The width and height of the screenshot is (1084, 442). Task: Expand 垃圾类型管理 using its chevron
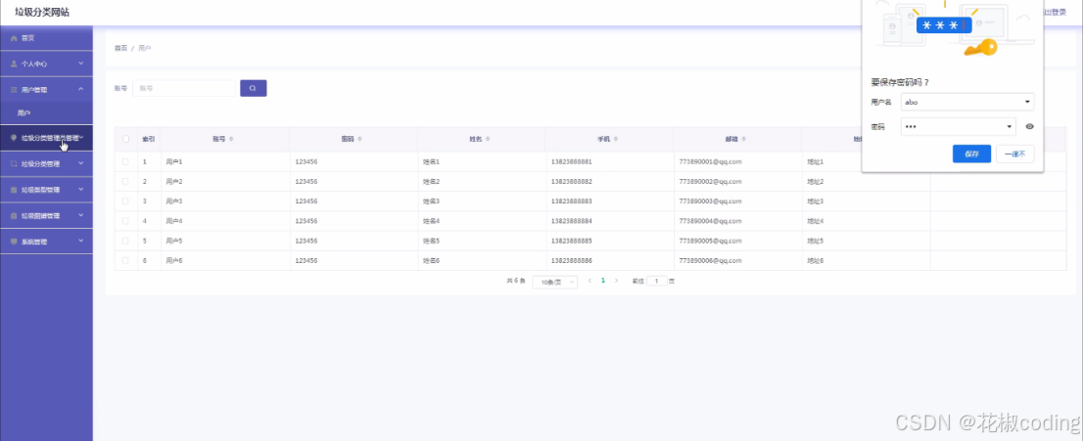(81, 190)
